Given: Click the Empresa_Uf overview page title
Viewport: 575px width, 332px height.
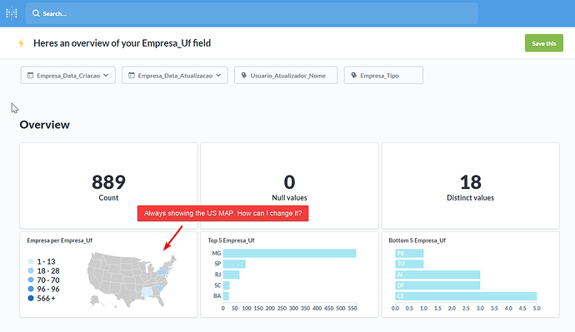Looking at the screenshot, I should 122,43.
